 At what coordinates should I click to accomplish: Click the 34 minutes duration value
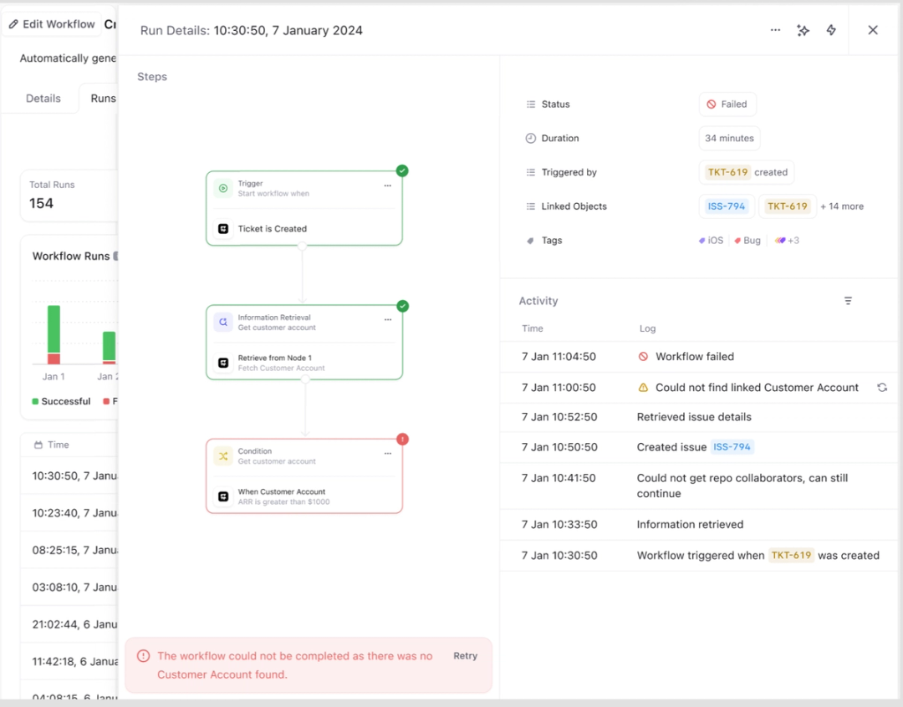coord(729,138)
